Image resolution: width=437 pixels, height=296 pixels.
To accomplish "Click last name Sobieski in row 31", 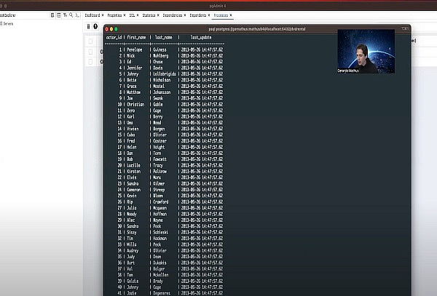I will (161, 232).
